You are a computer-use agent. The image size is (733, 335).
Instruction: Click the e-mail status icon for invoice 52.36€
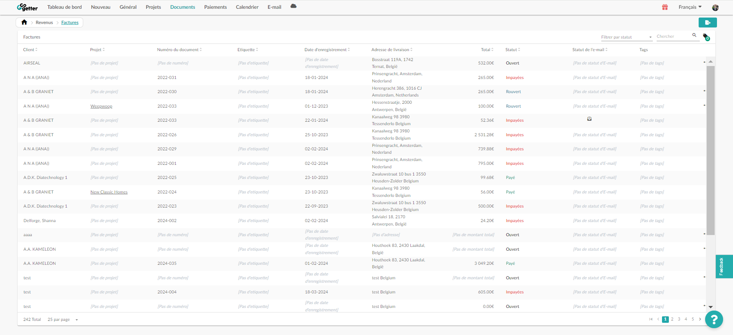click(x=589, y=119)
